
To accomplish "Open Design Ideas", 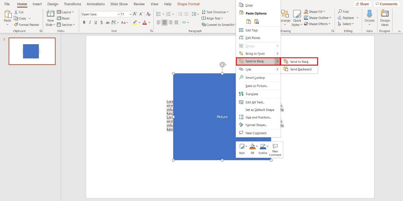I will [x=385, y=18].
